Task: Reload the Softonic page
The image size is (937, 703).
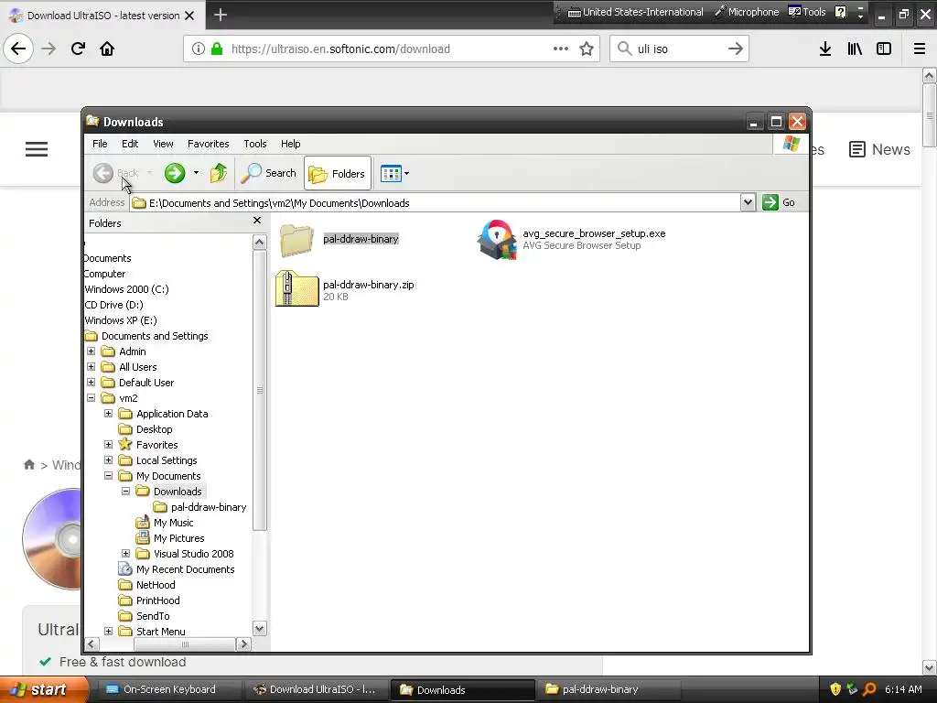Action: click(78, 49)
